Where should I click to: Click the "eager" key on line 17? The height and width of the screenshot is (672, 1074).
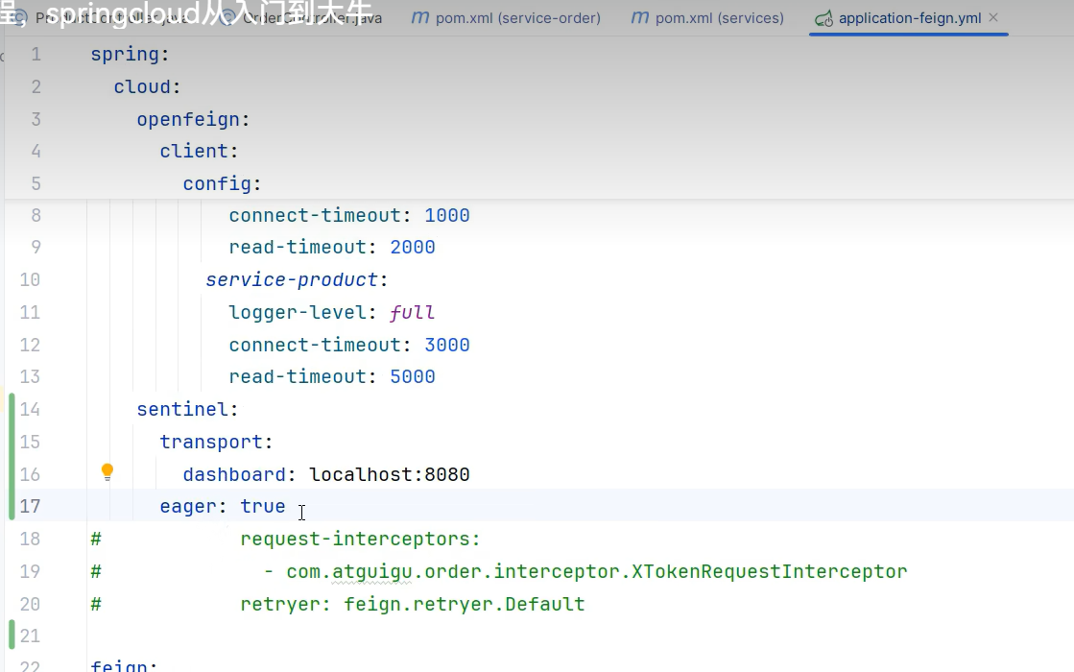coord(188,506)
